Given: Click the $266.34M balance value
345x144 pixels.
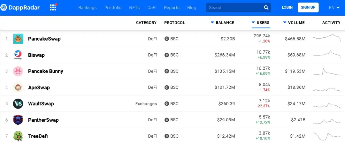Looking at the screenshot, I should (225, 55).
